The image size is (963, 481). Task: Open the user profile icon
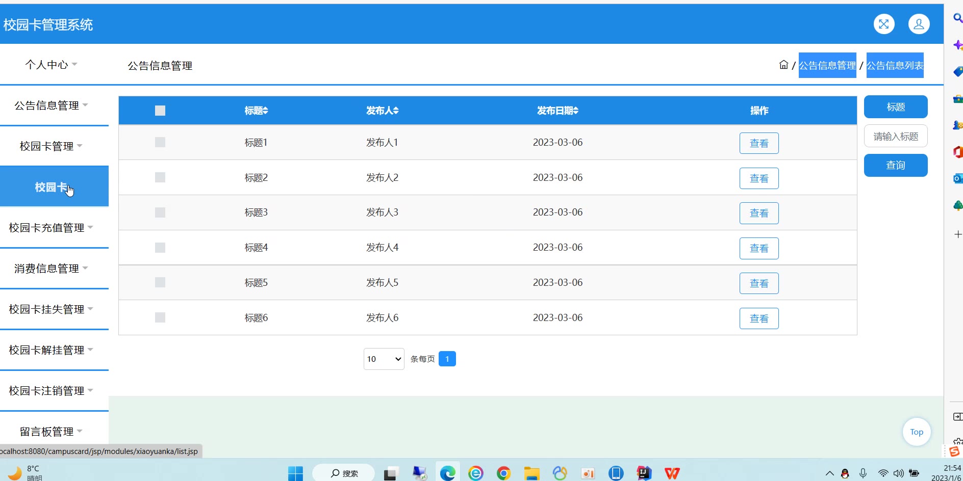coord(919,24)
